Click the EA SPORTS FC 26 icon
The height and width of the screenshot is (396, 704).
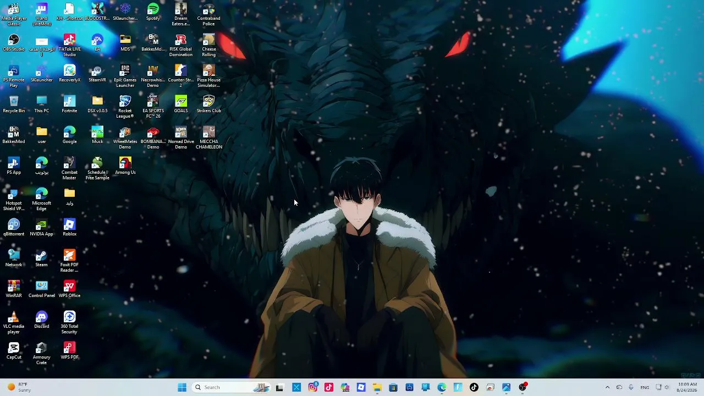pyautogui.click(x=153, y=107)
